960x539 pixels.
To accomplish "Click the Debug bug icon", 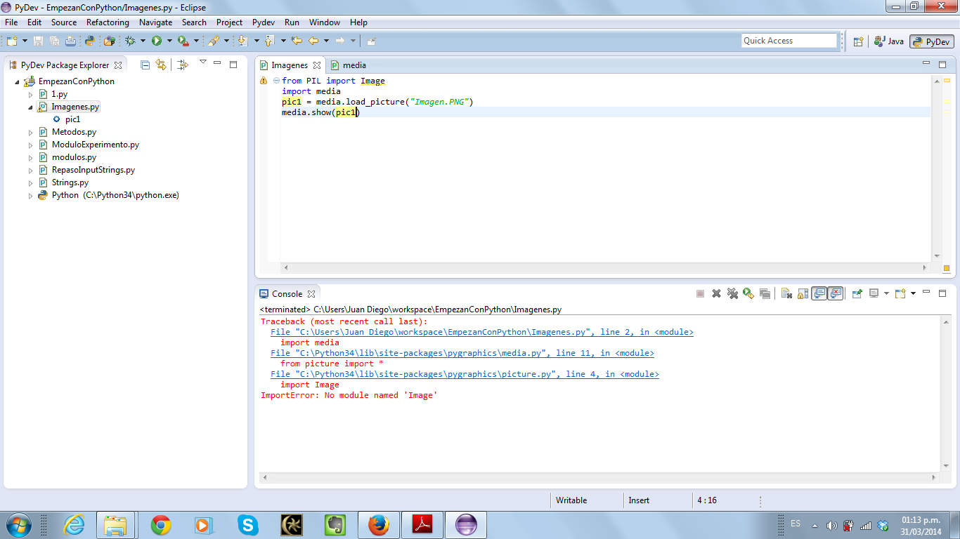I will 130,41.
